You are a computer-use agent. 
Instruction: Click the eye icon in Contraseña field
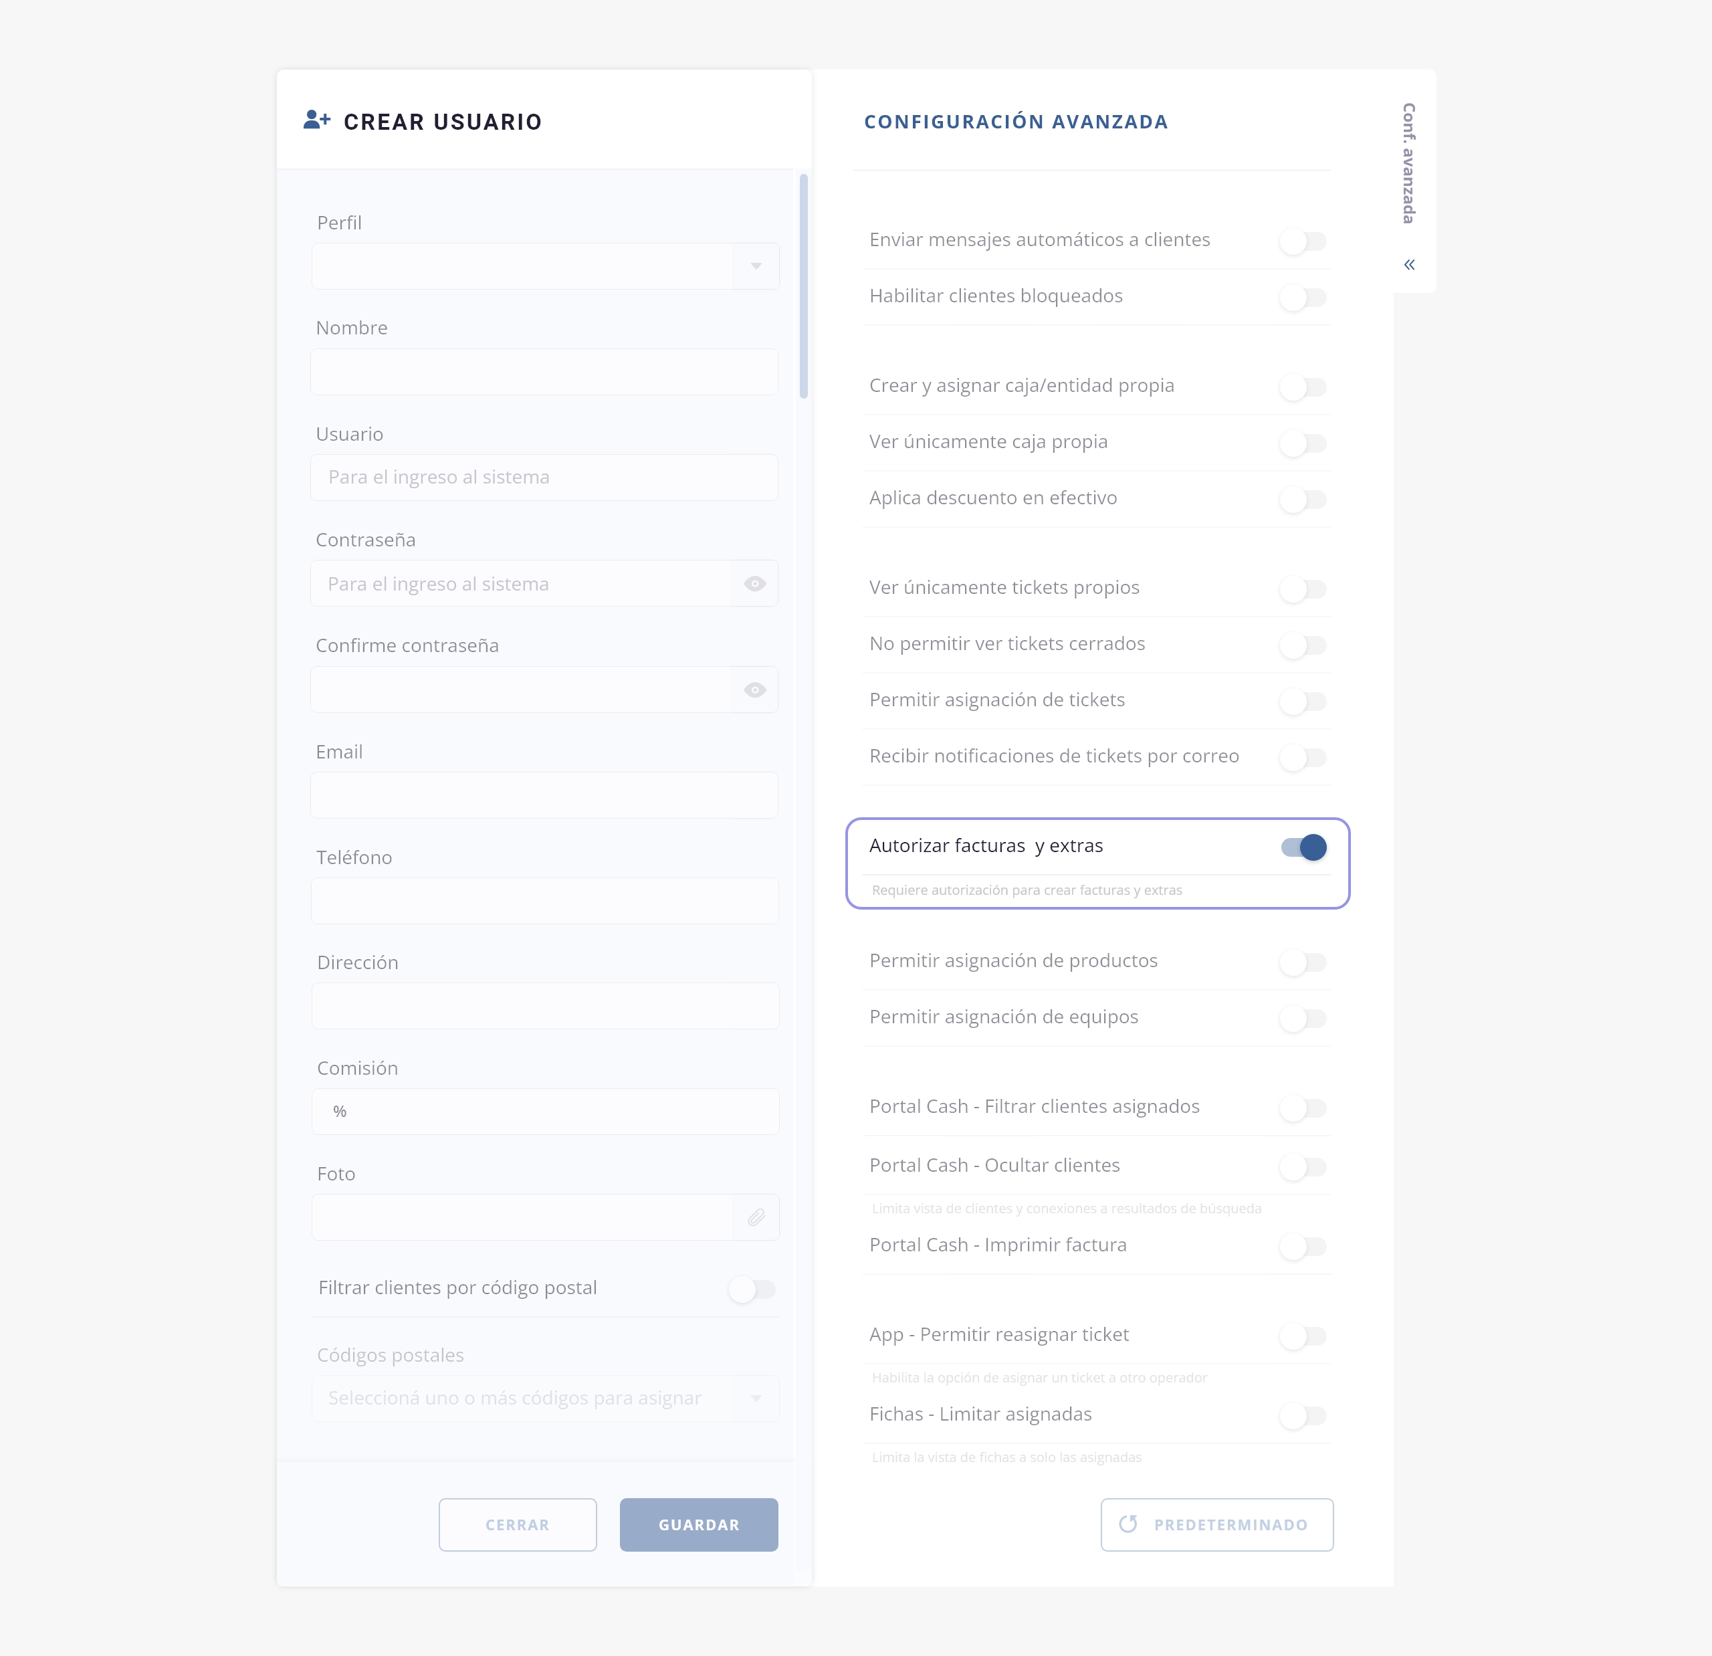pos(754,583)
